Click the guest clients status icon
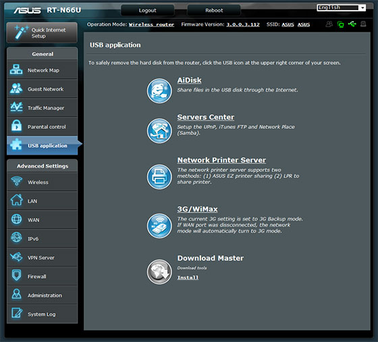Viewport: 378px width, 342px height. pyautogui.click(x=329, y=24)
